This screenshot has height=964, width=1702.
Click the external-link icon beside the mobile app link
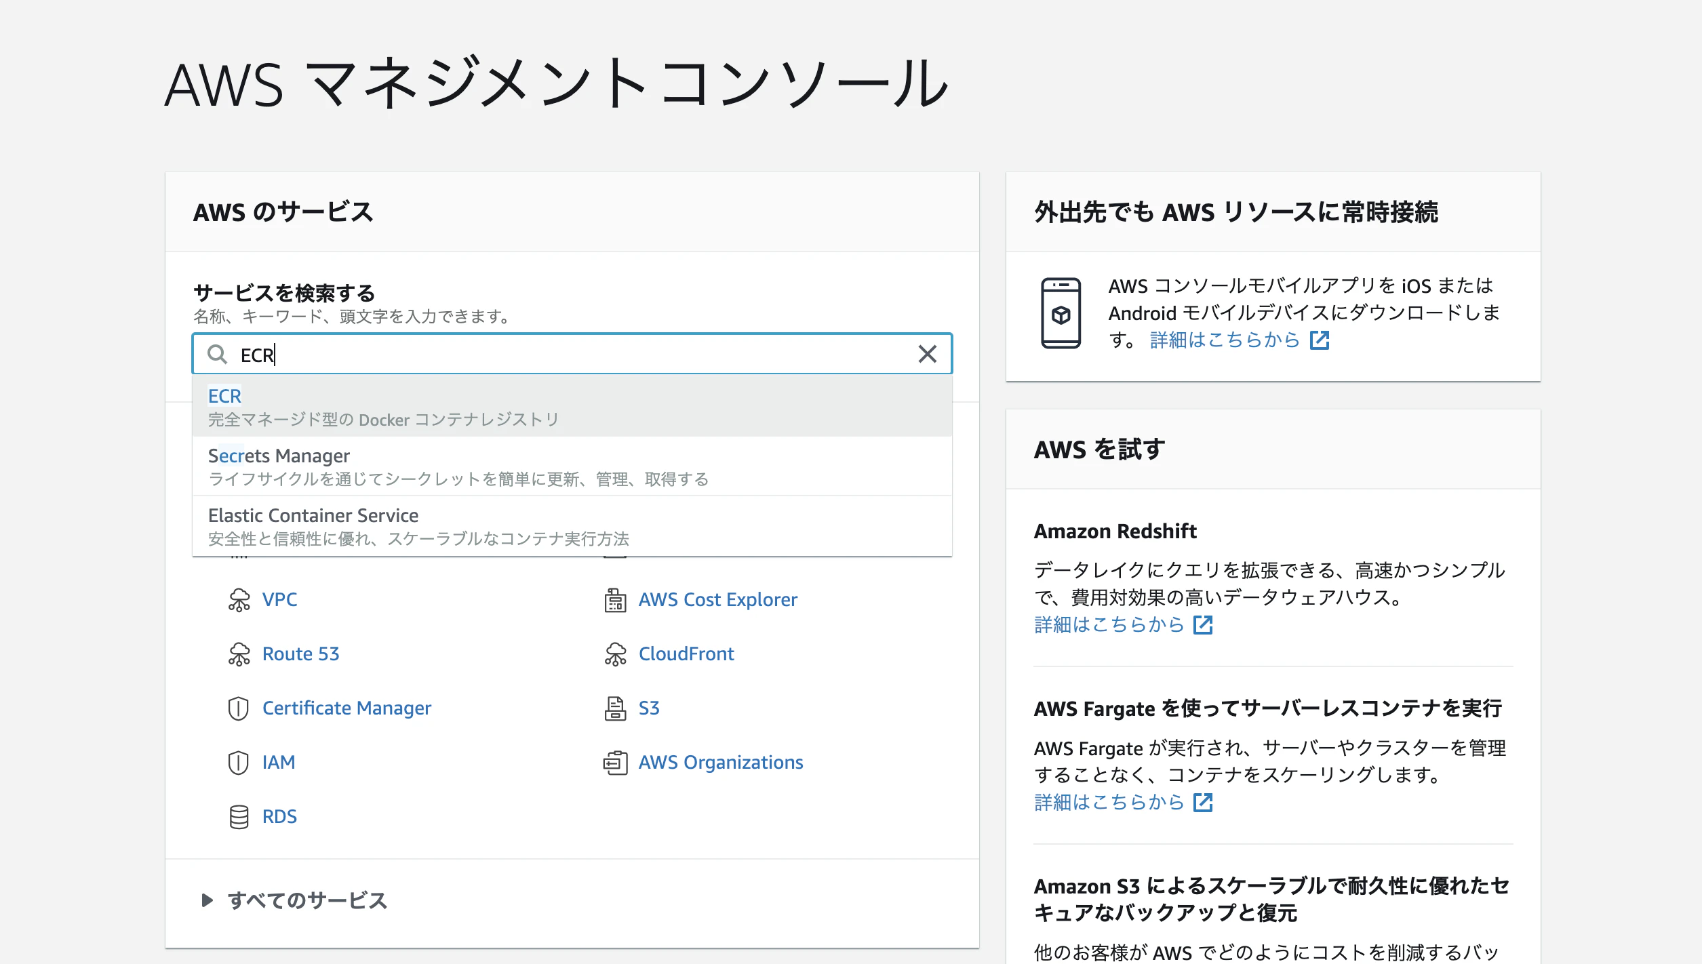click(1320, 340)
